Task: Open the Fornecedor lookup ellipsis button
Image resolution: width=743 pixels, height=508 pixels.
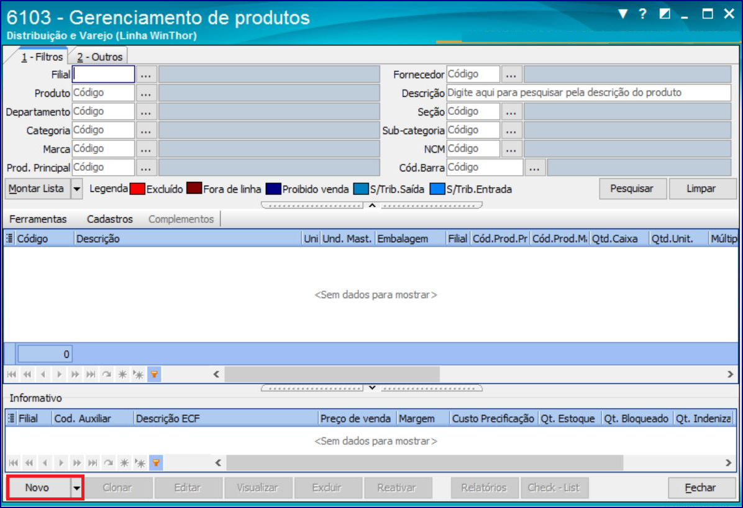Action: tap(511, 75)
